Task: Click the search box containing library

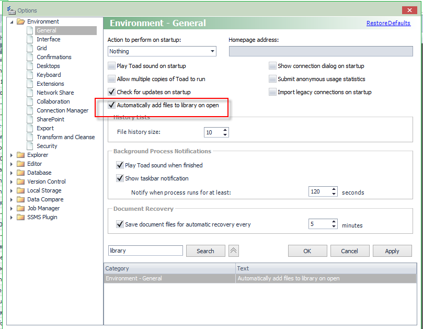Action: click(146, 251)
